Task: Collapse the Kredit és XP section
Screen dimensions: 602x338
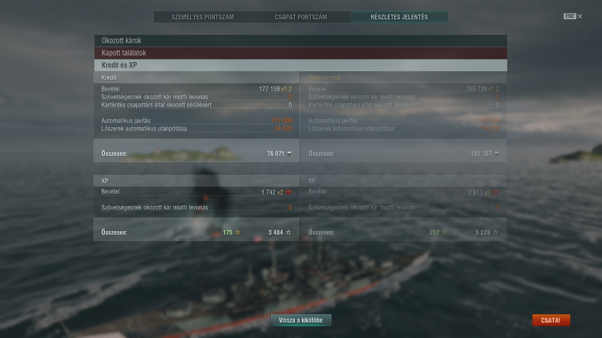Action: [301, 65]
